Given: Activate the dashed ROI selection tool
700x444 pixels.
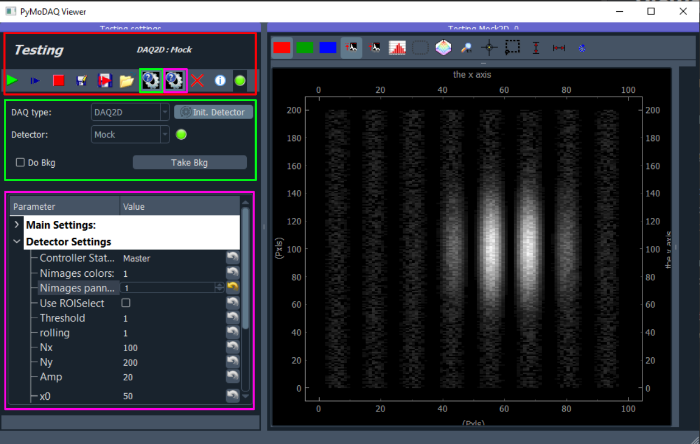Looking at the screenshot, I should pos(513,48).
